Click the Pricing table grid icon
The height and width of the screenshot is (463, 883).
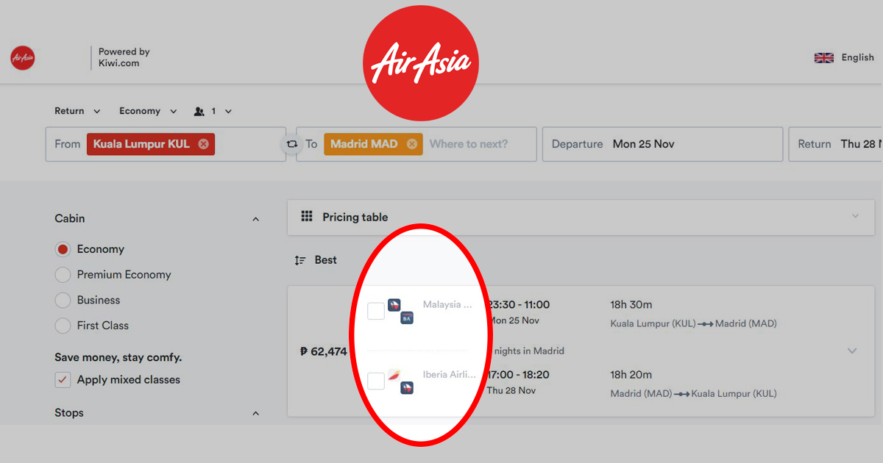pyautogui.click(x=307, y=217)
